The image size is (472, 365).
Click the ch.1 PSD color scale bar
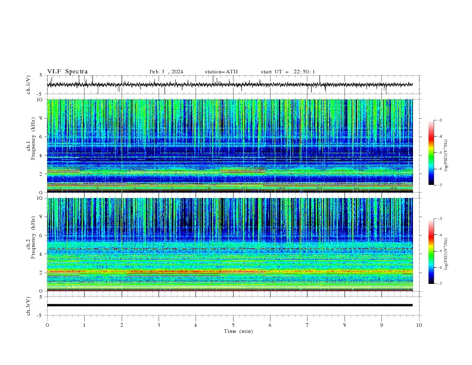pyautogui.click(x=431, y=153)
